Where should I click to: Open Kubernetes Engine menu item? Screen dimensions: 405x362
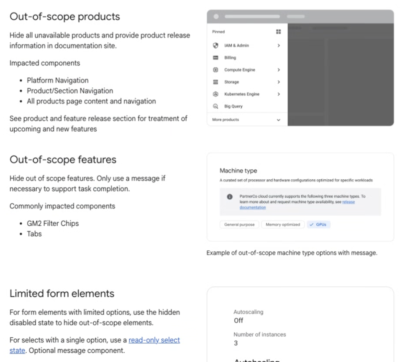(x=247, y=94)
